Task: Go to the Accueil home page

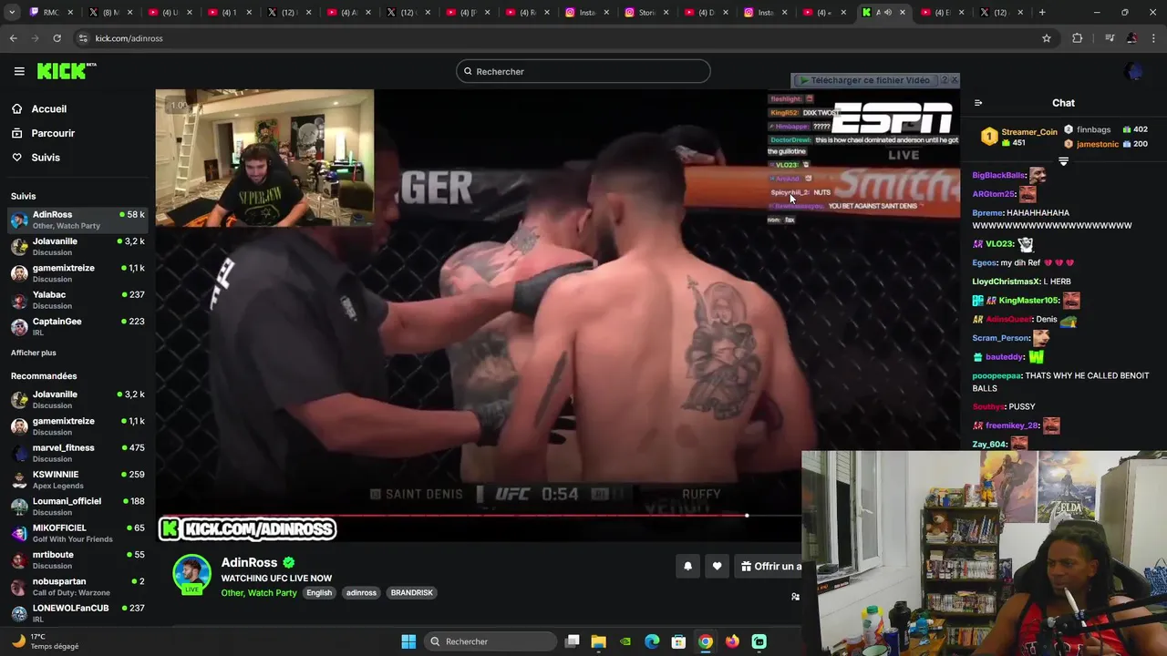Action: [x=48, y=108]
